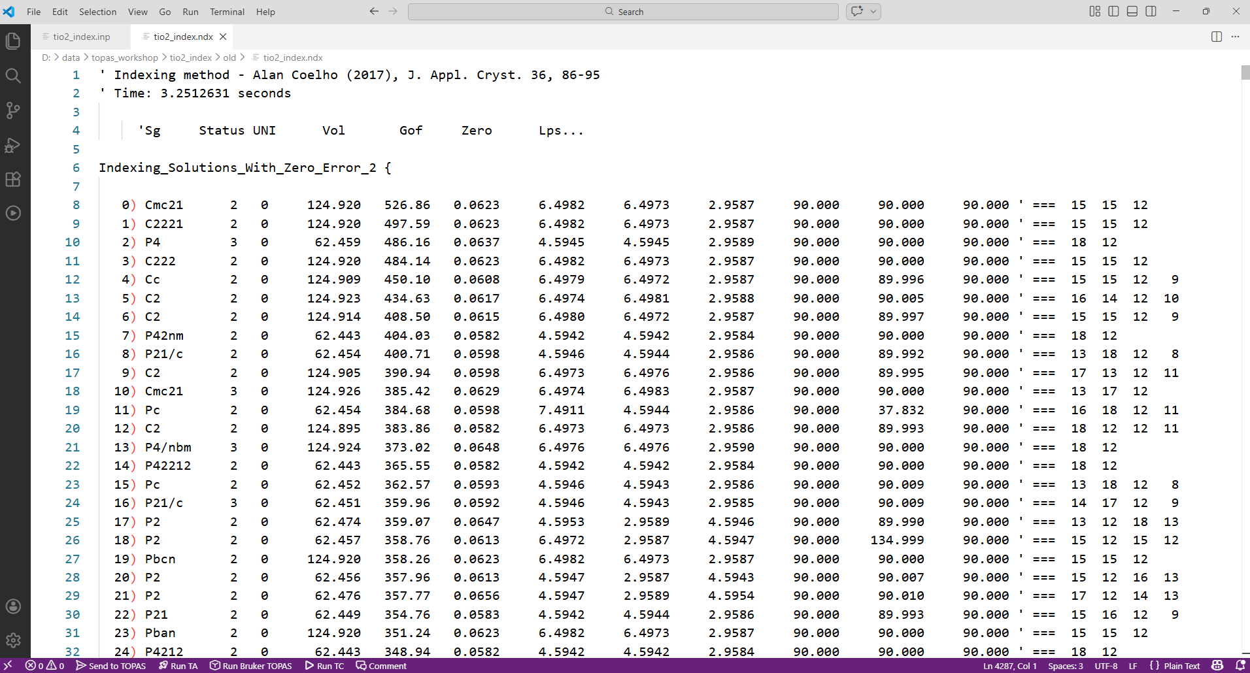Open editor More Actions ellipsis menu
Screen dimensions: 1250x673
1235,37
